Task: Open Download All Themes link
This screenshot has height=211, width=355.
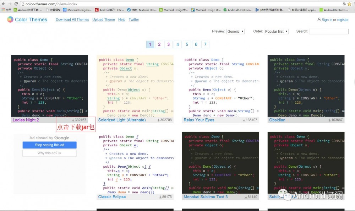Action: 72,20
